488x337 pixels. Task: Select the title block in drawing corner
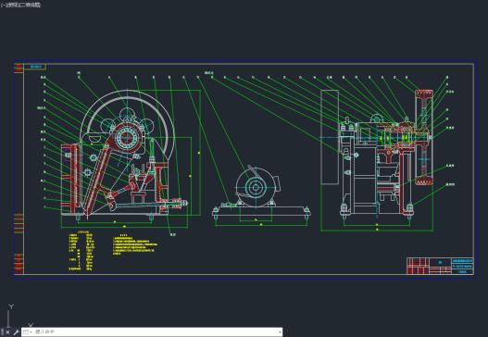click(440, 266)
